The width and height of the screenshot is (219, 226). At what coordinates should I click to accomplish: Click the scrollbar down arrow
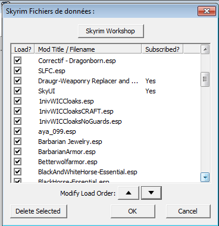(x=205, y=177)
